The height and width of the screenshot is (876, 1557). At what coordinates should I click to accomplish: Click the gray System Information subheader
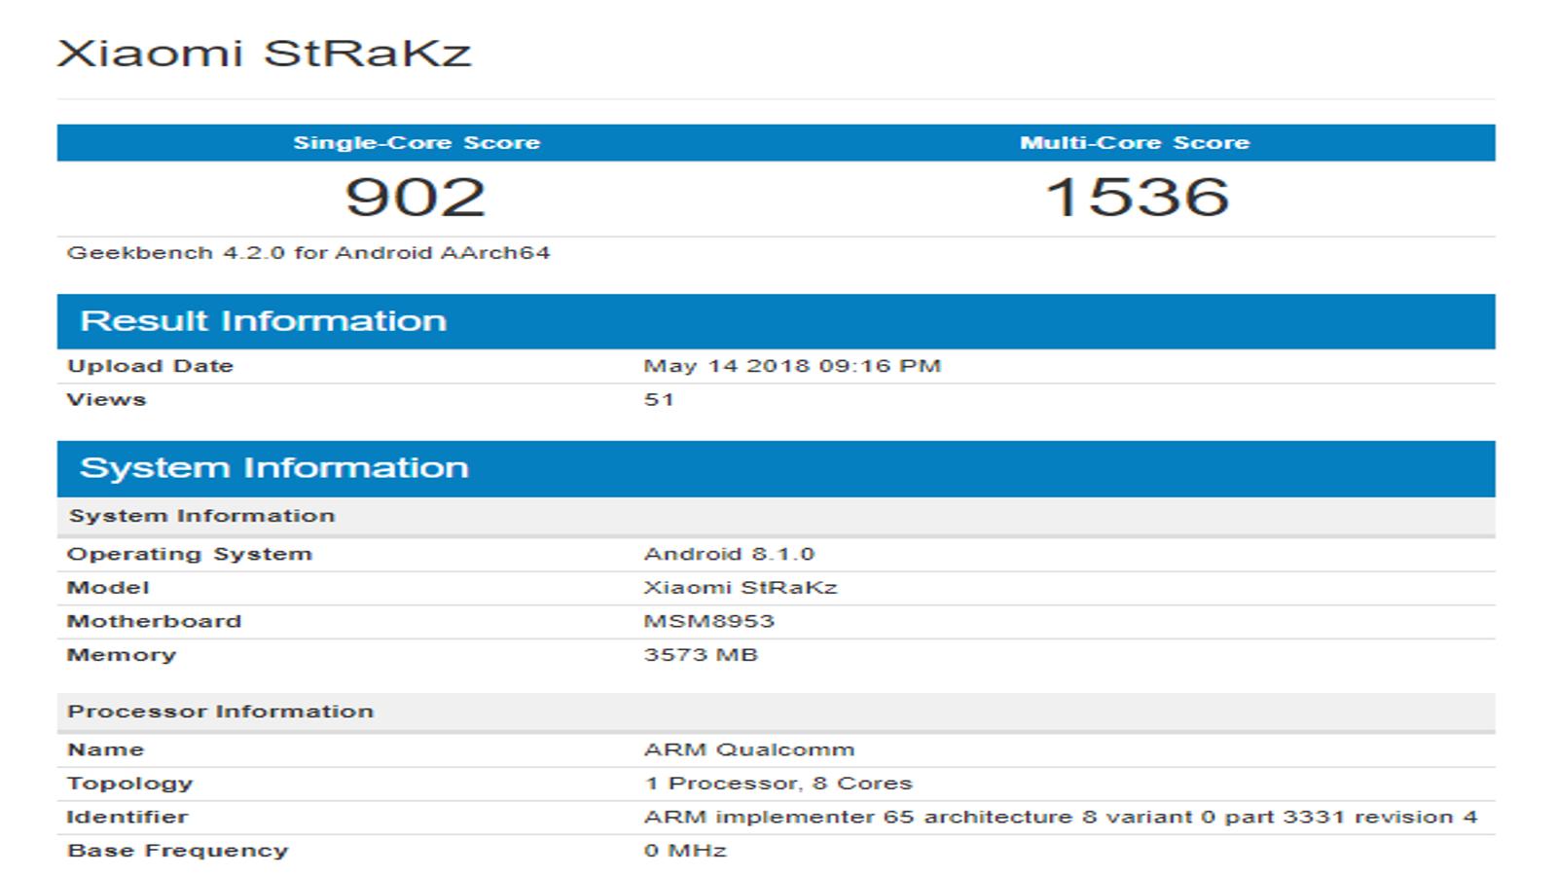coord(776,516)
